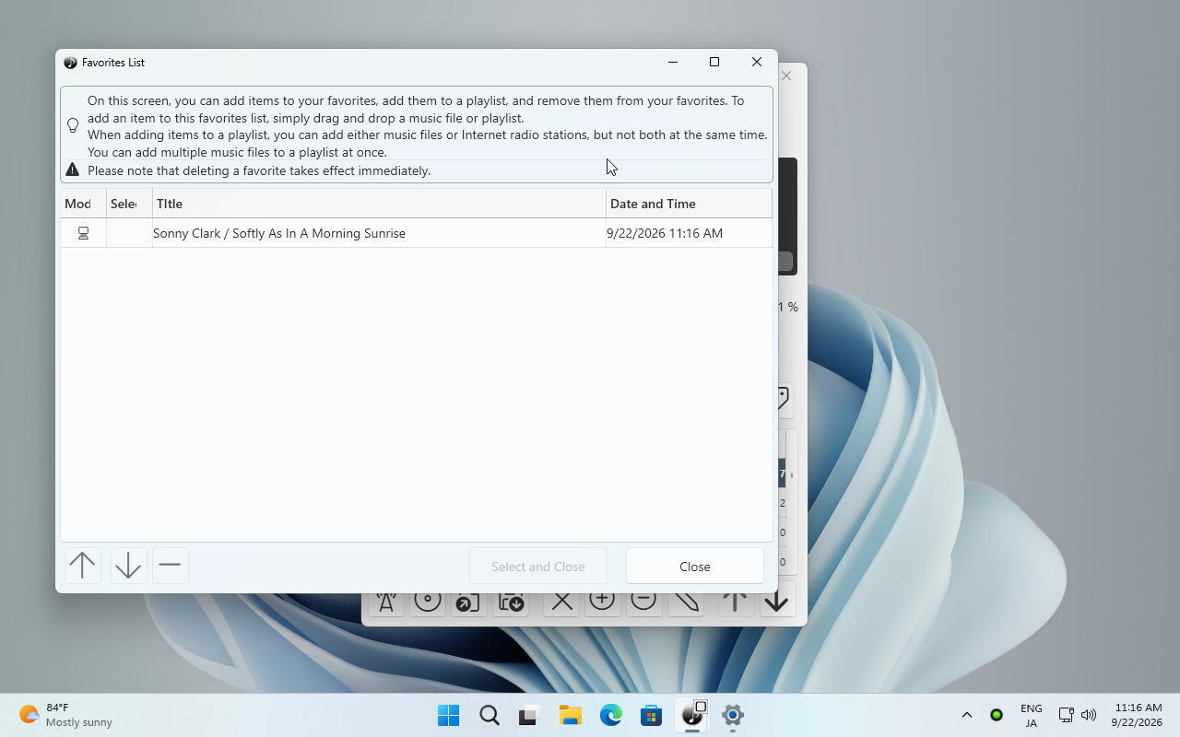Move the selected favorite down

coord(128,566)
